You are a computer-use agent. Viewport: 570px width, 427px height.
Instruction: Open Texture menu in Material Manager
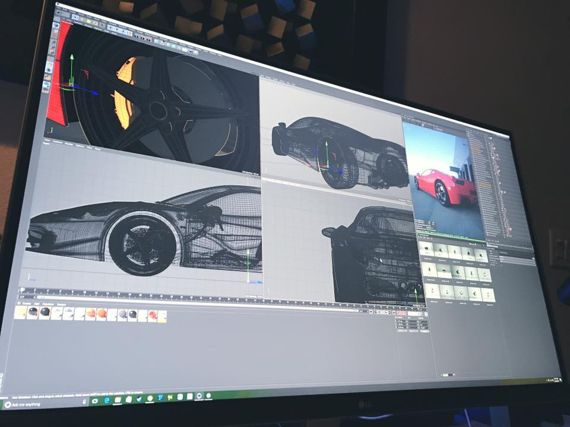pyautogui.click(x=61, y=305)
